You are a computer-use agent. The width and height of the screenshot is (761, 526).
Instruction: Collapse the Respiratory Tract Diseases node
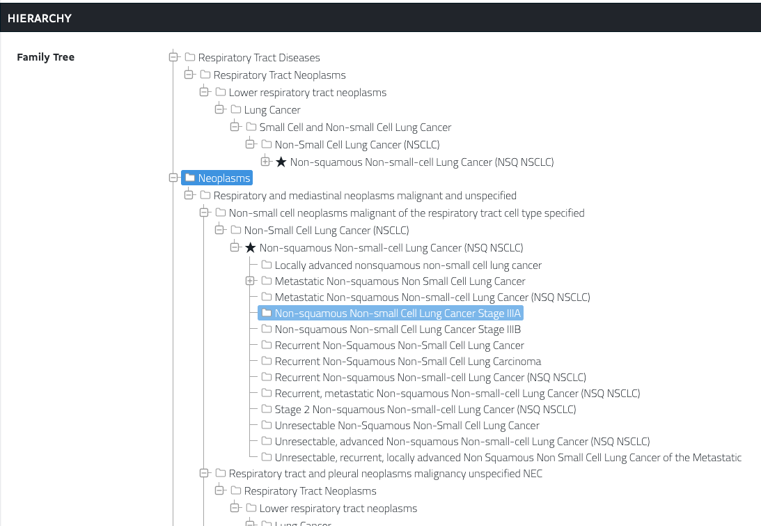tap(173, 57)
